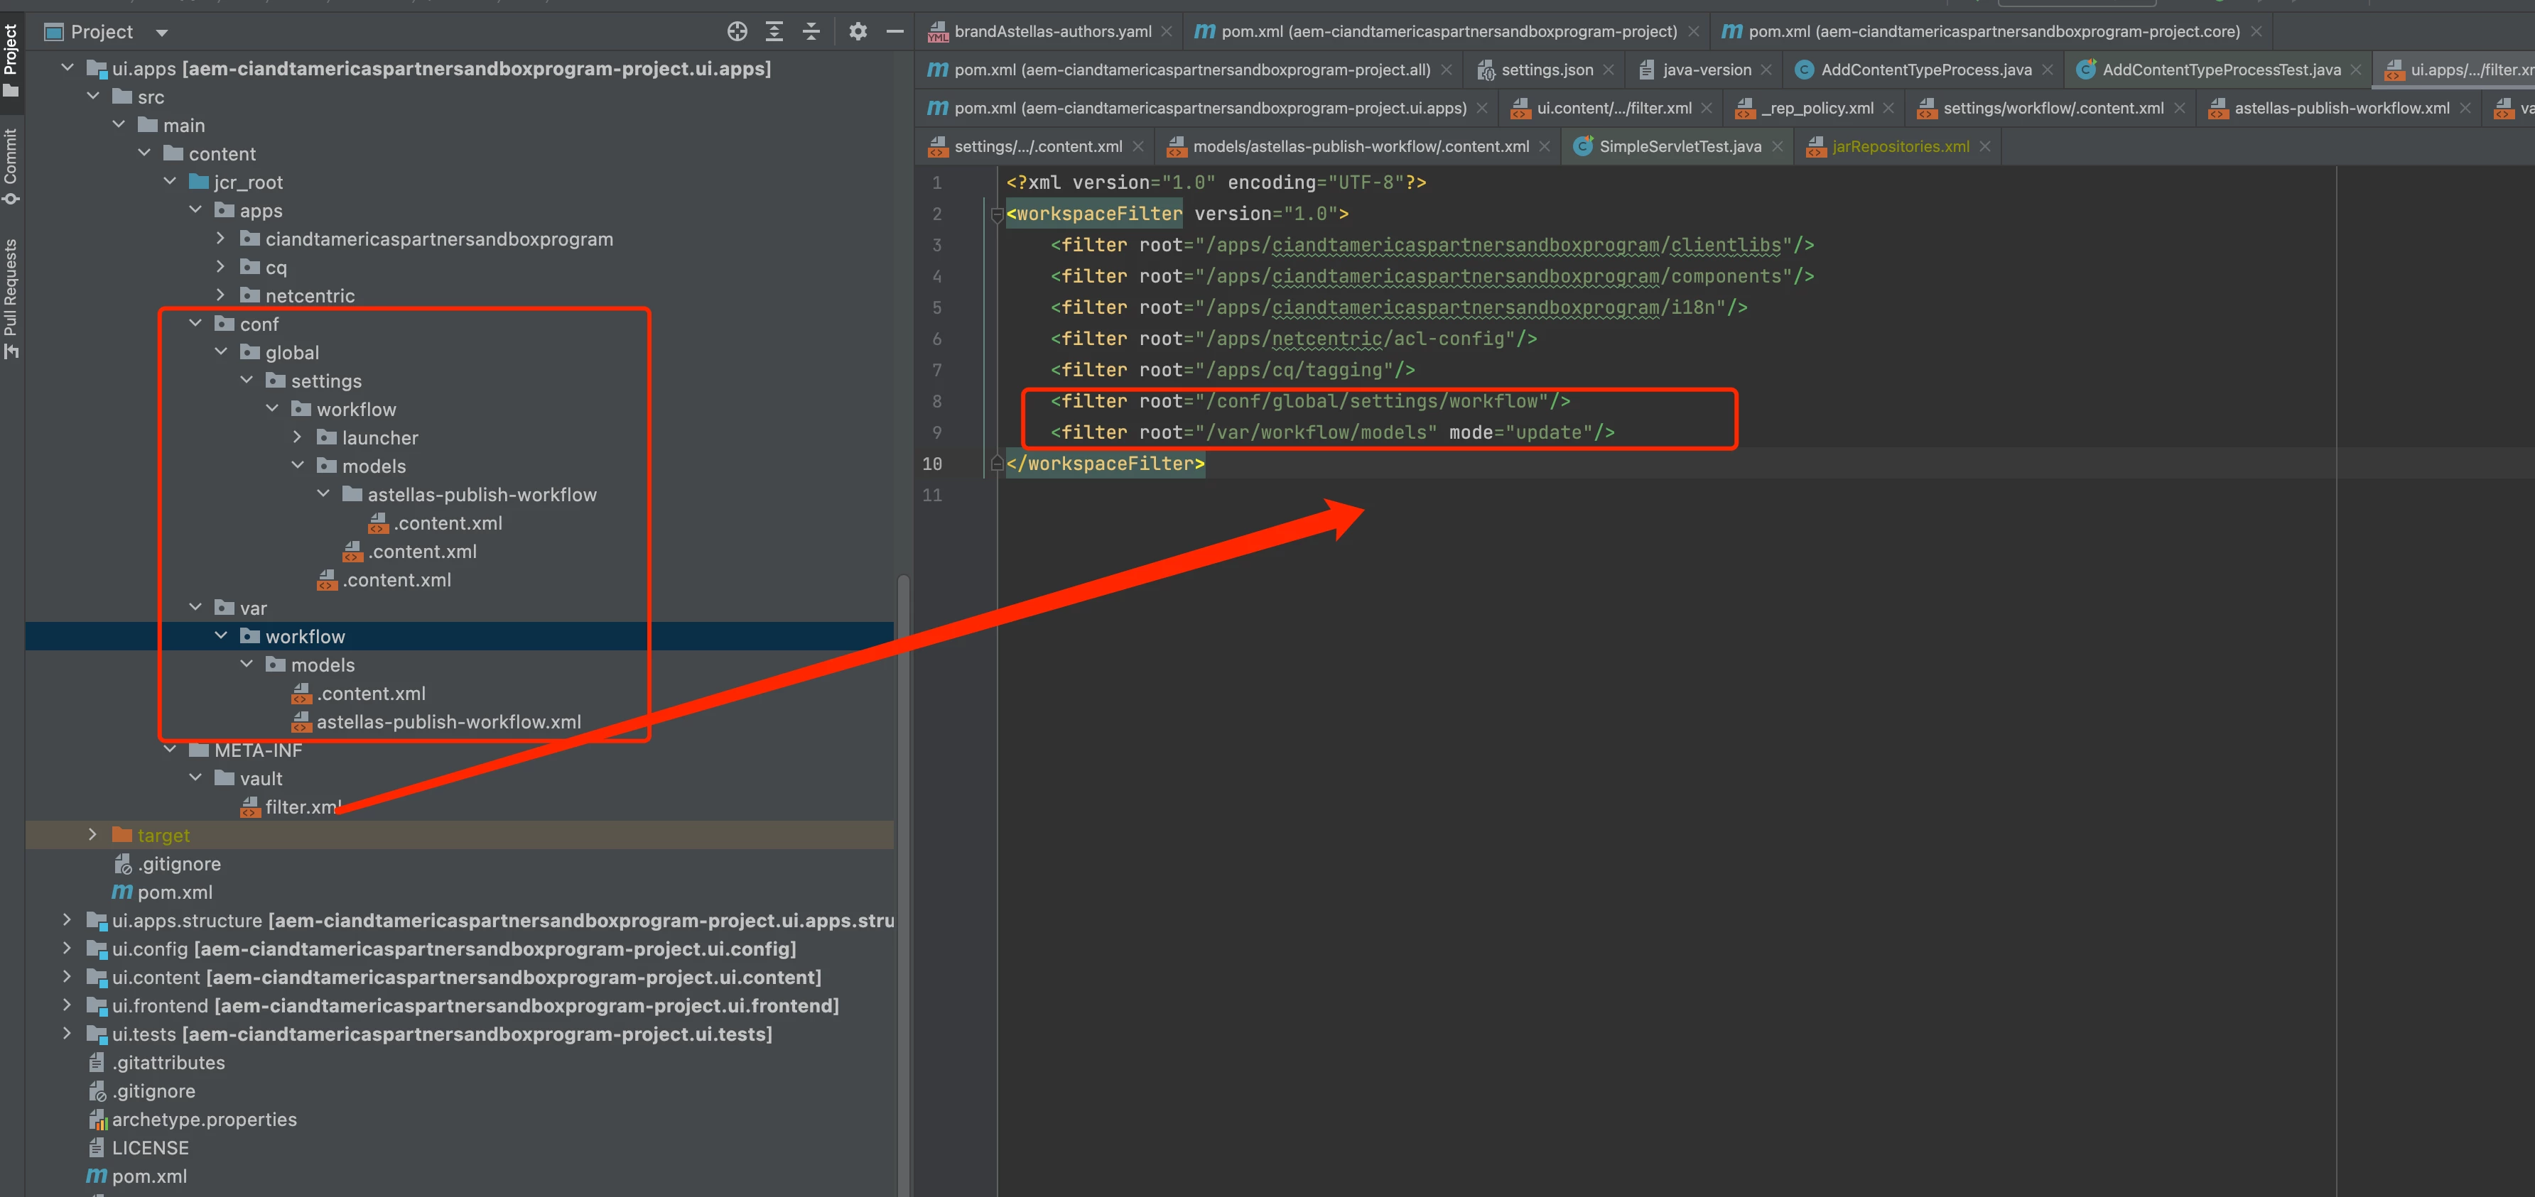The image size is (2535, 1197).
Task: Click the locate/select opened file target icon
Action: click(x=736, y=31)
